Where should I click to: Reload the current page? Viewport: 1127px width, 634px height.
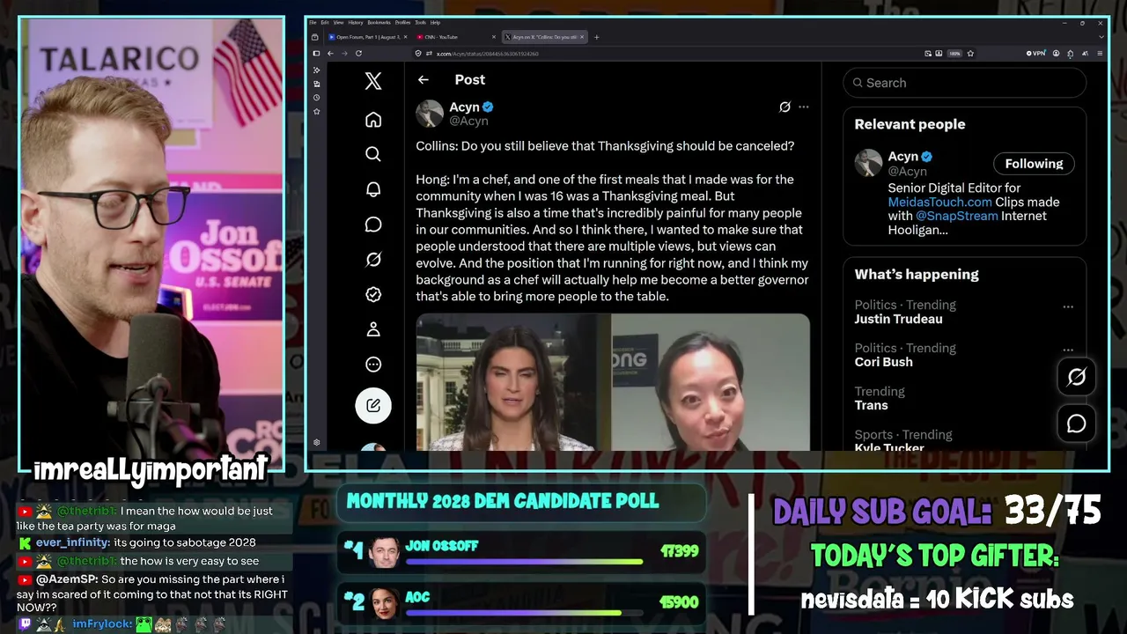(x=358, y=54)
